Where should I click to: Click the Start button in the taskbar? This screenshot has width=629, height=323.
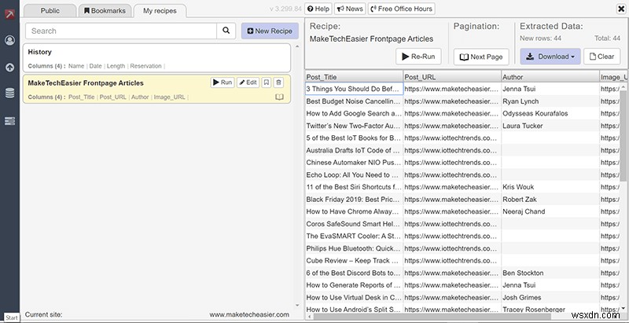12,317
